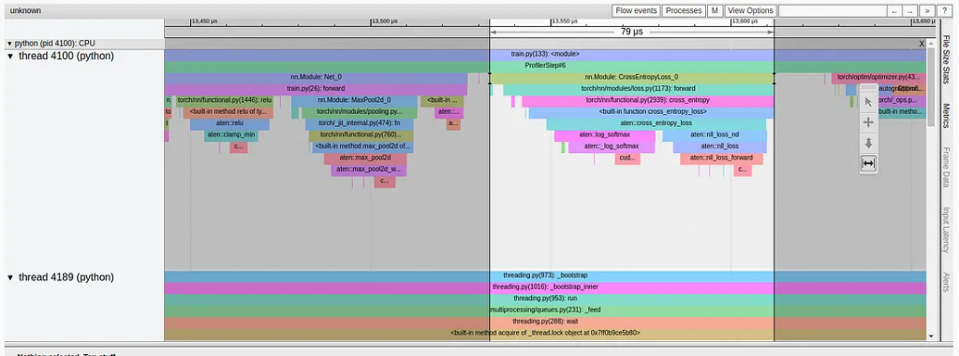This screenshot has height=356, width=959.
Task: Open the View Options dropdown
Action: click(x=750, y=11)
